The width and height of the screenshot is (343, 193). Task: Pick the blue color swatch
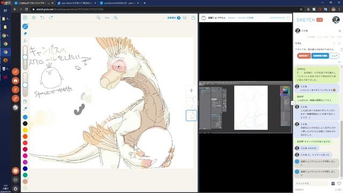(x=25, y=117)
